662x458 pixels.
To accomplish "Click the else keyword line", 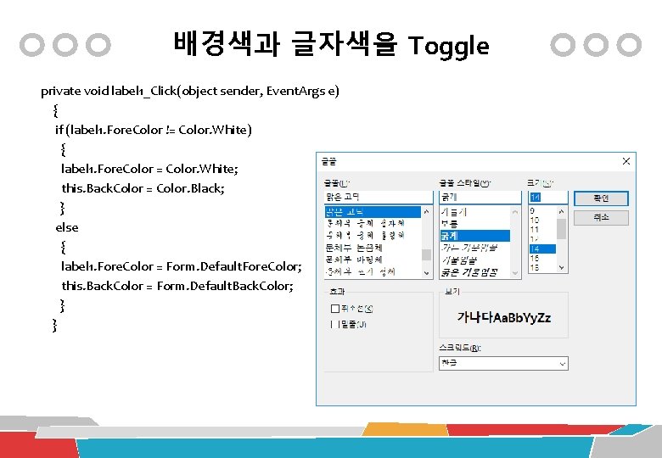I will [x=67, y=228].
